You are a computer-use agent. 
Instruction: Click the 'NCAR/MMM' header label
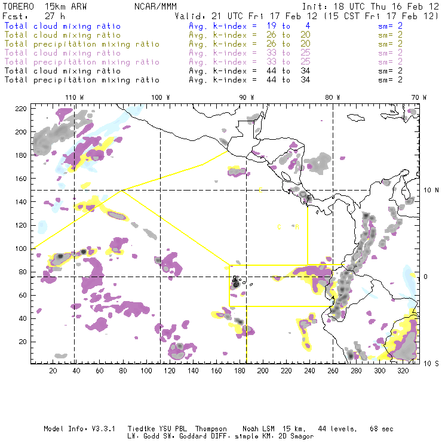point(155,6)
